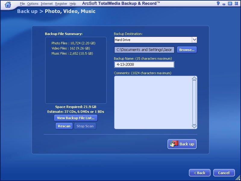Click the Video Files summary line

pyautogui.click(x=71, y=48)
